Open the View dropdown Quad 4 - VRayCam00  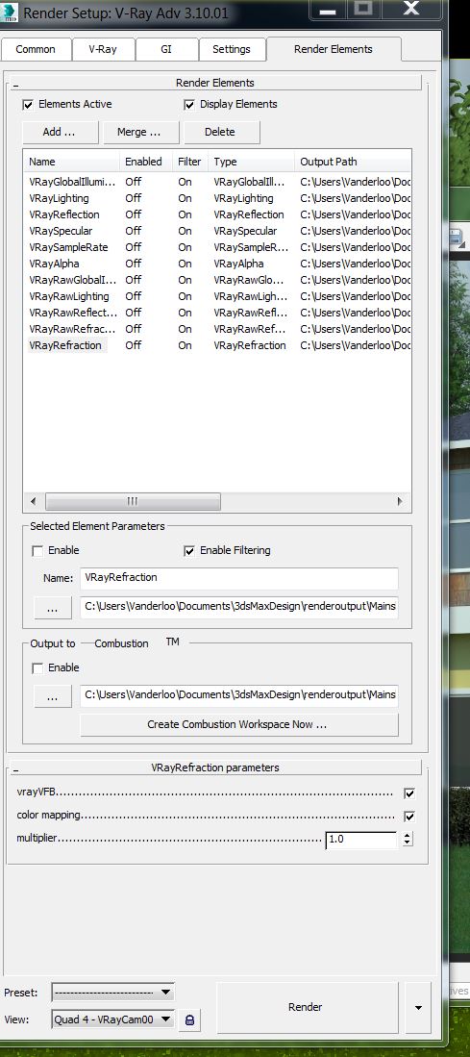pyautogui.click(x=113, y=1019)
